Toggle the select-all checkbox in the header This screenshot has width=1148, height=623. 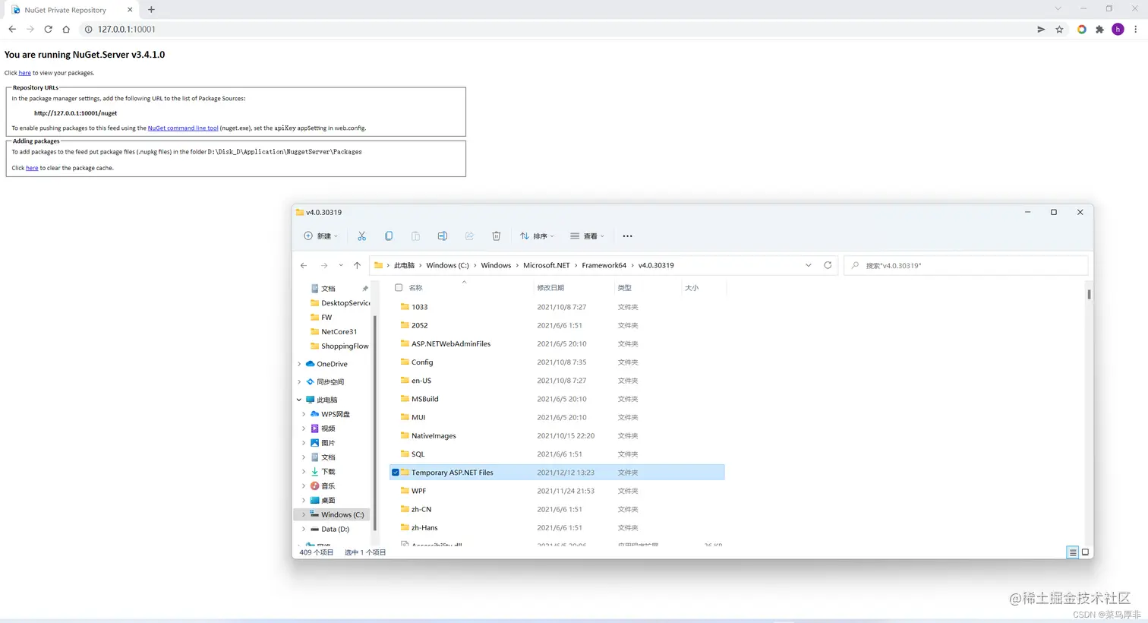click(x=399, y=288)
